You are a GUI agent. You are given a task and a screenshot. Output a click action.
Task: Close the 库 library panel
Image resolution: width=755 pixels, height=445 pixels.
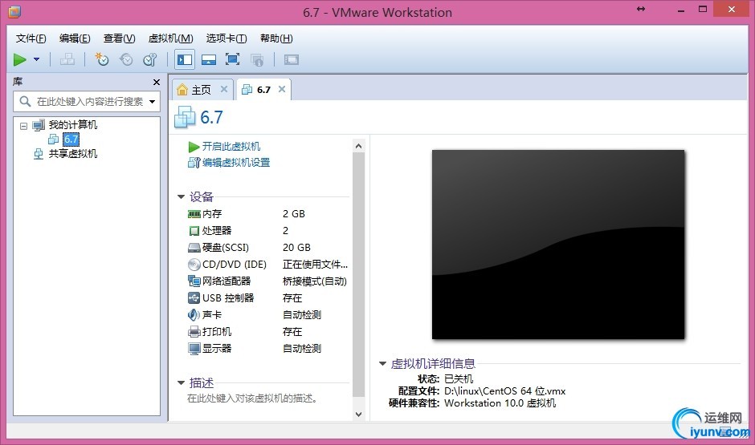coord(157,82)
